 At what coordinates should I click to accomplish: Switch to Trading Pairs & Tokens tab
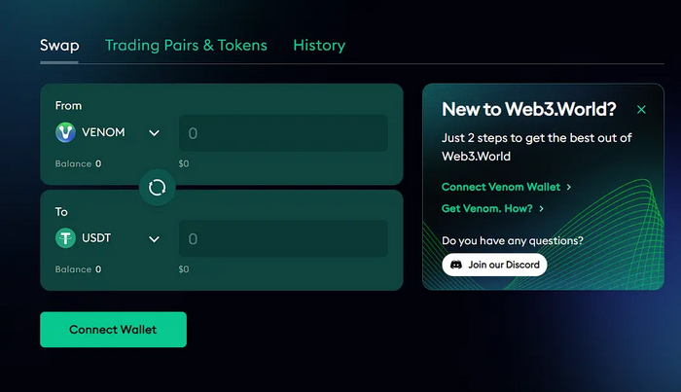point(186,45)
